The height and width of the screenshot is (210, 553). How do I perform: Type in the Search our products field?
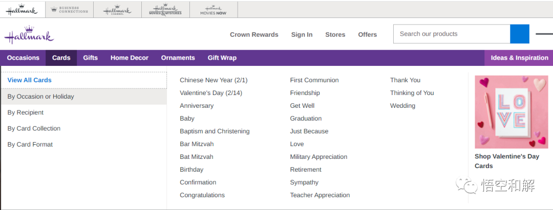click(x=452, y=34)
